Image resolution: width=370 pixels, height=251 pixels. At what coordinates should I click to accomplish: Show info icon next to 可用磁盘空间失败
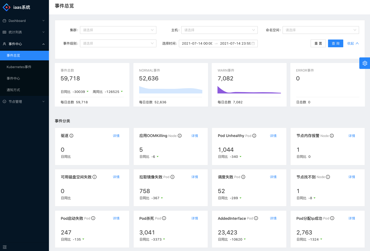click(95, 177)
